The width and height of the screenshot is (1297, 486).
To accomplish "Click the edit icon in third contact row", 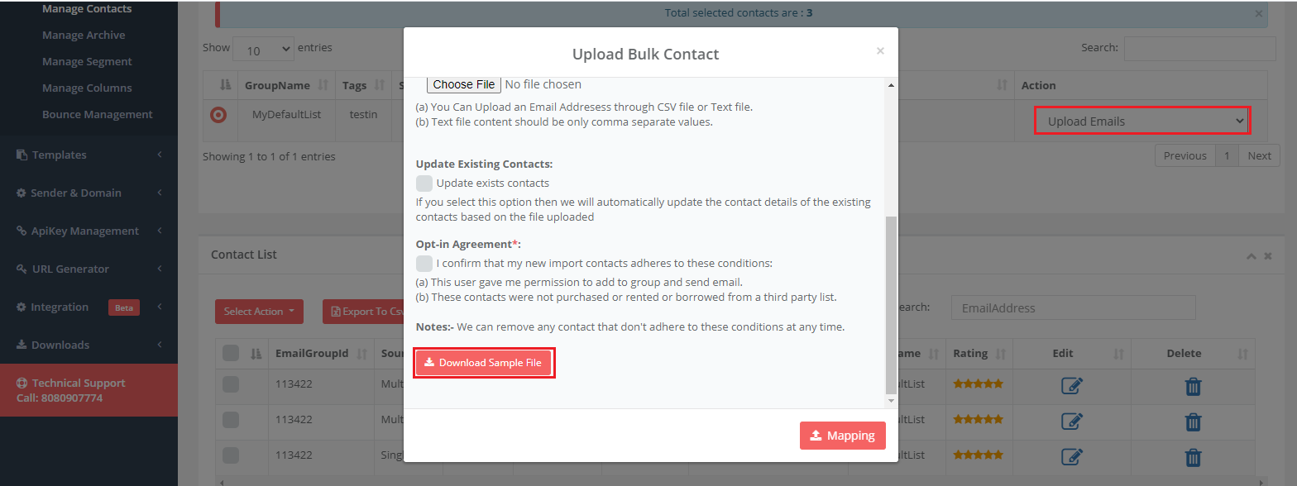I will (1071, 455).
